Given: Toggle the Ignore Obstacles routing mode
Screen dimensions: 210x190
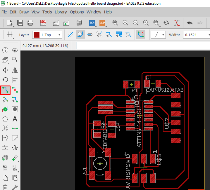Looking at the screenshot, I should [x=70, y=35].
